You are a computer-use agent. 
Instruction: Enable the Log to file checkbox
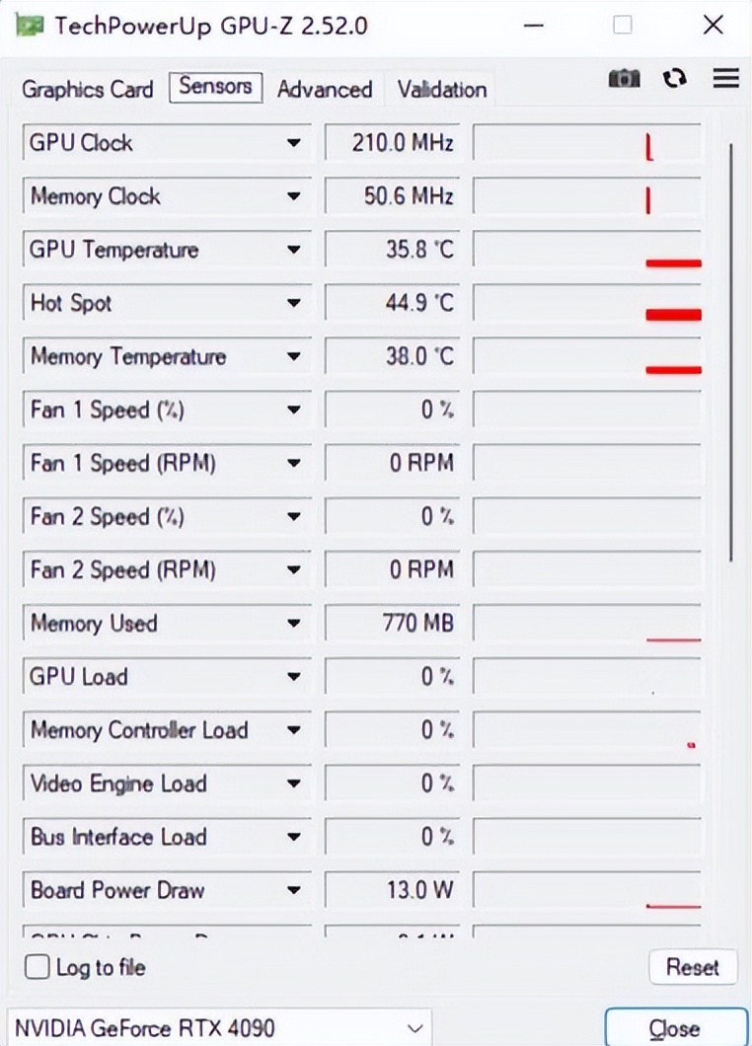pyautogui.click(x=37, y=967)
